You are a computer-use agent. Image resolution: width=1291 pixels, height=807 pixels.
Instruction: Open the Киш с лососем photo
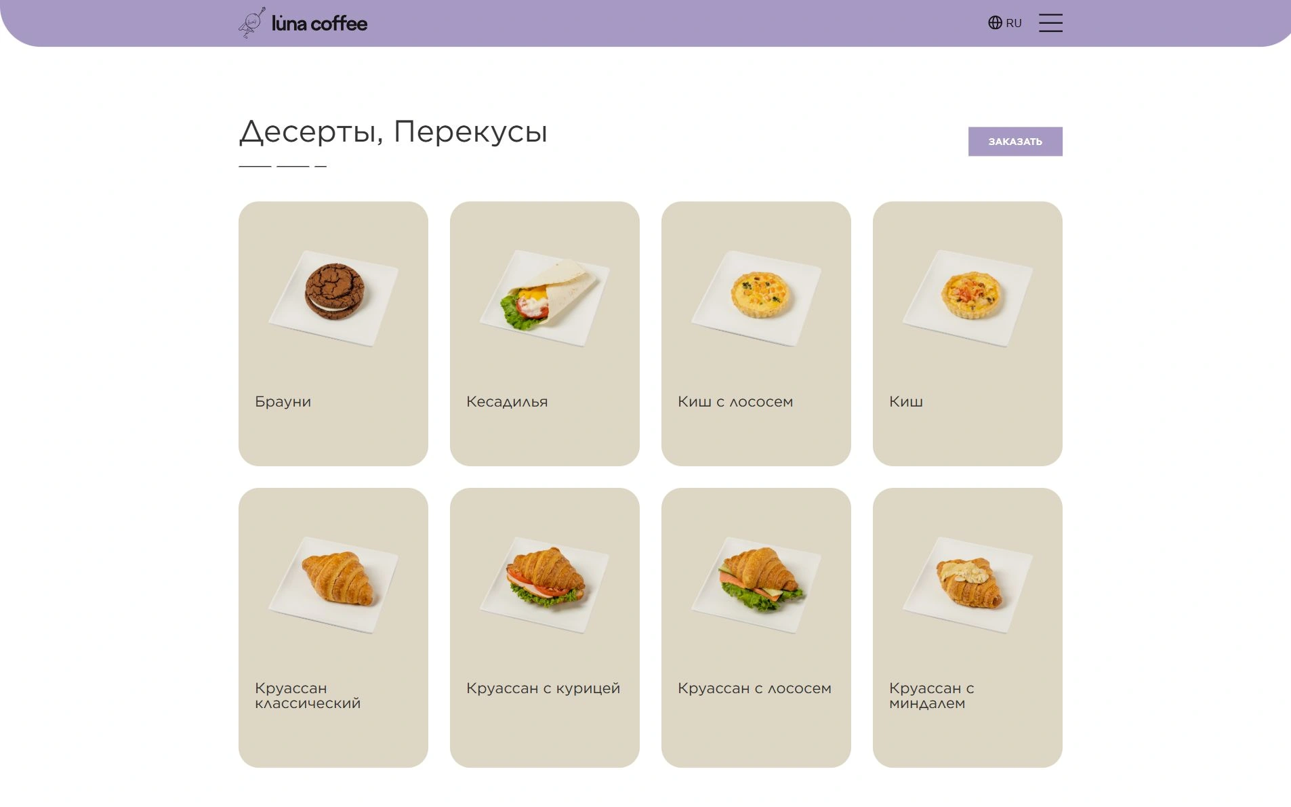[756, 298]
